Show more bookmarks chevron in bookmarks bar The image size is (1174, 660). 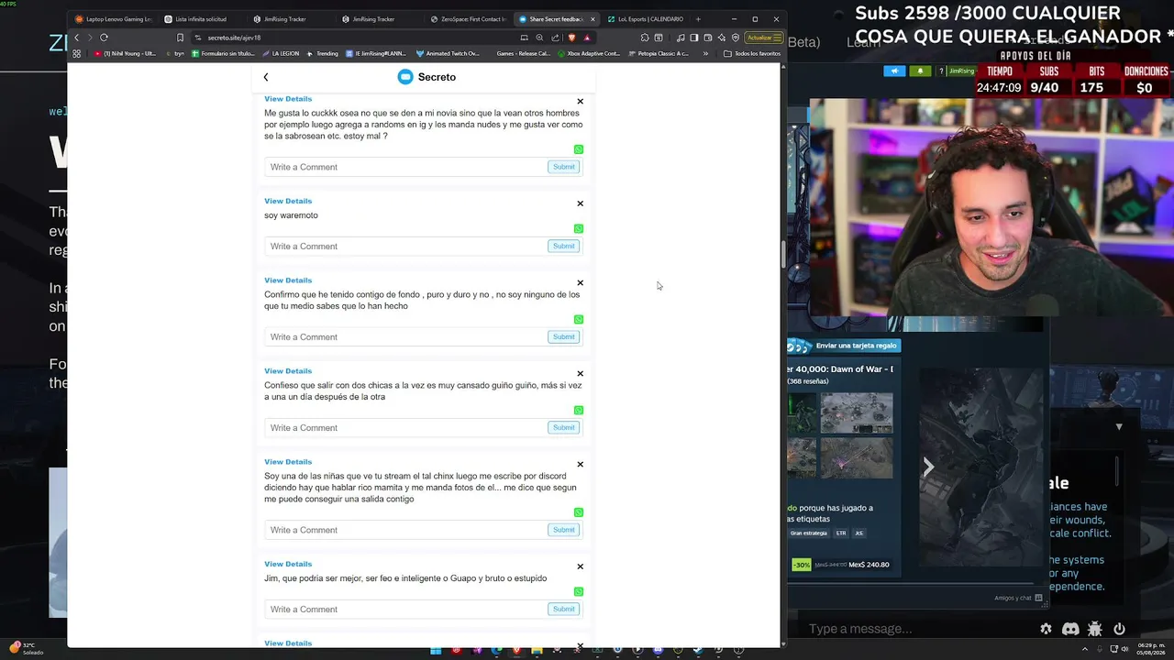click(705, 53)
